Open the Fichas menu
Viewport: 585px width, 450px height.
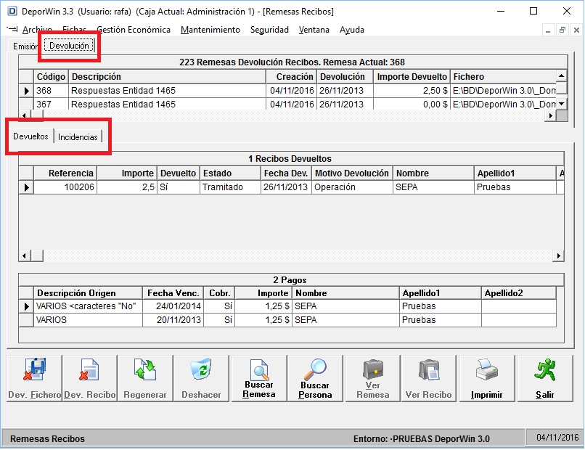coord(74,30)
